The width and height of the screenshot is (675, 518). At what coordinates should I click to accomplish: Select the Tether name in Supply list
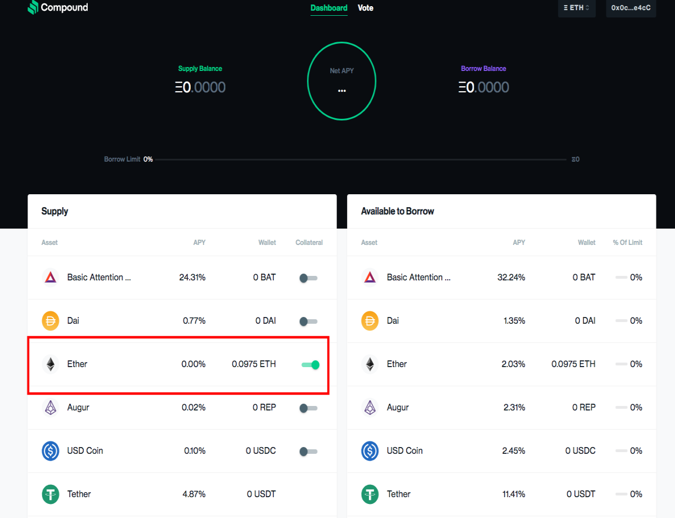(x=79, y=494)
